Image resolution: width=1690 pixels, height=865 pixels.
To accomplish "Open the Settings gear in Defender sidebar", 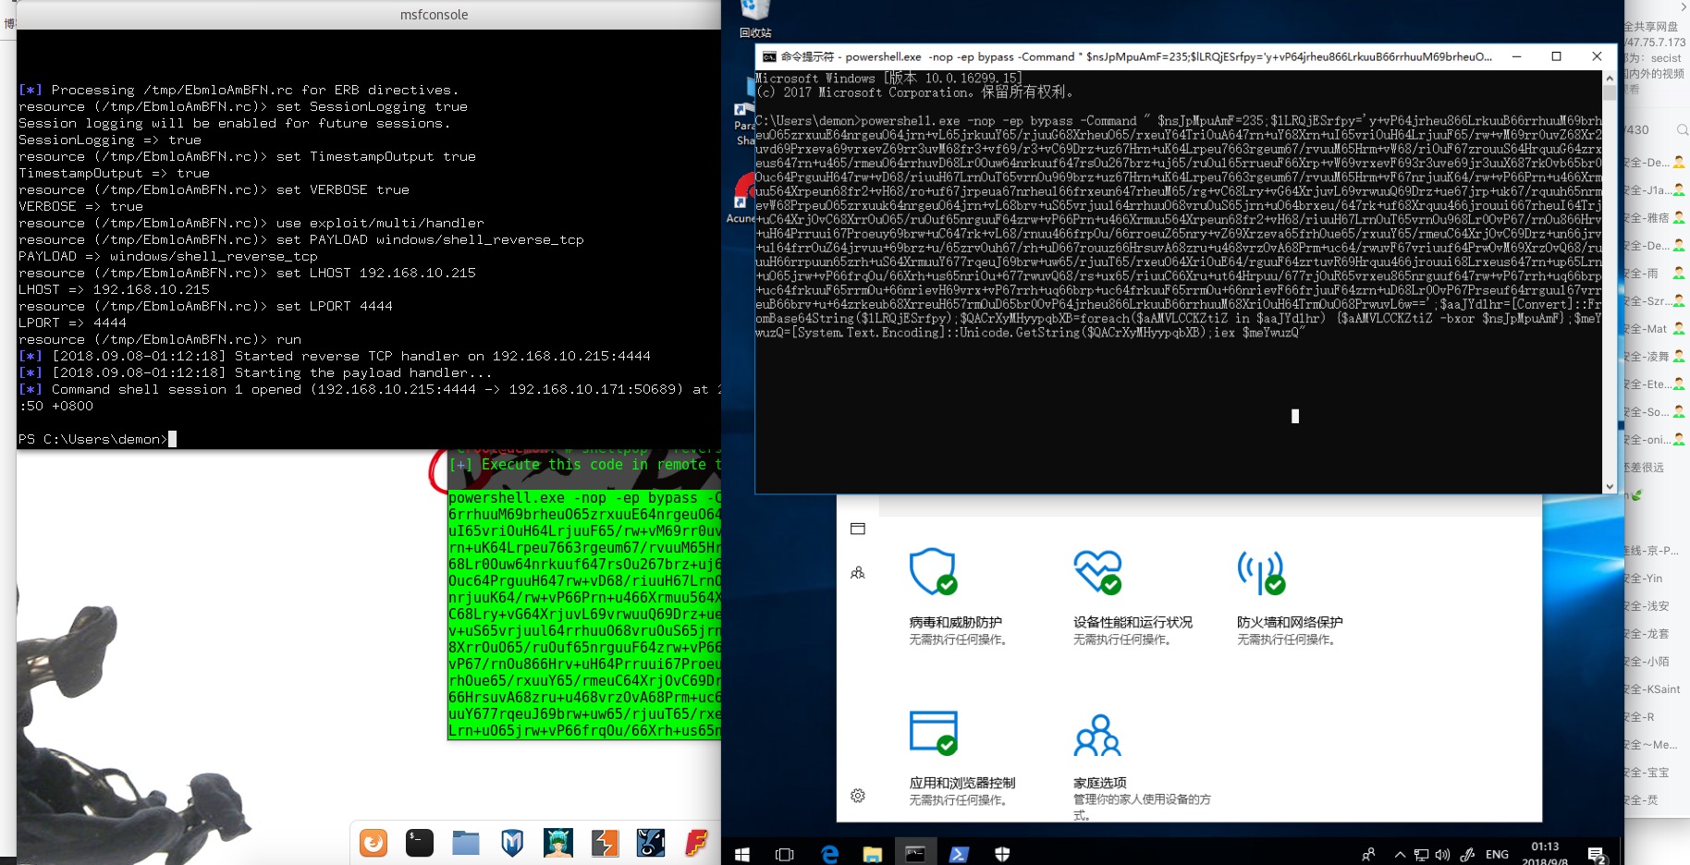I will pos(858,796).
